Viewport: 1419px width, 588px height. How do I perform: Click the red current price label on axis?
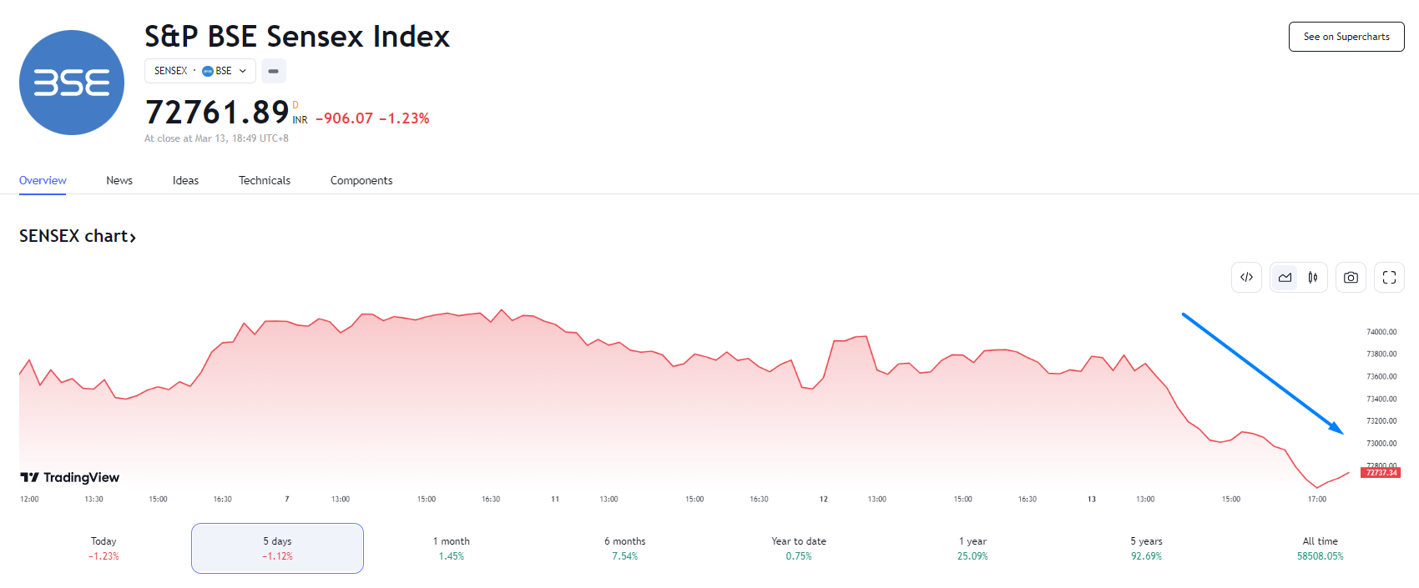pos(1381,473)
